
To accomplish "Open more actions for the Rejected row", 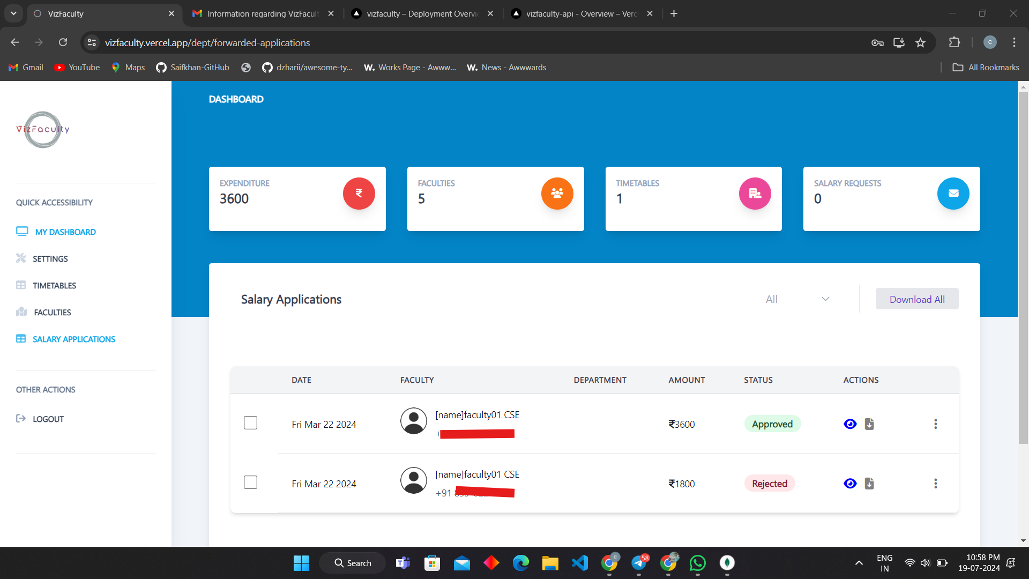I will click(x=936, y=484).
